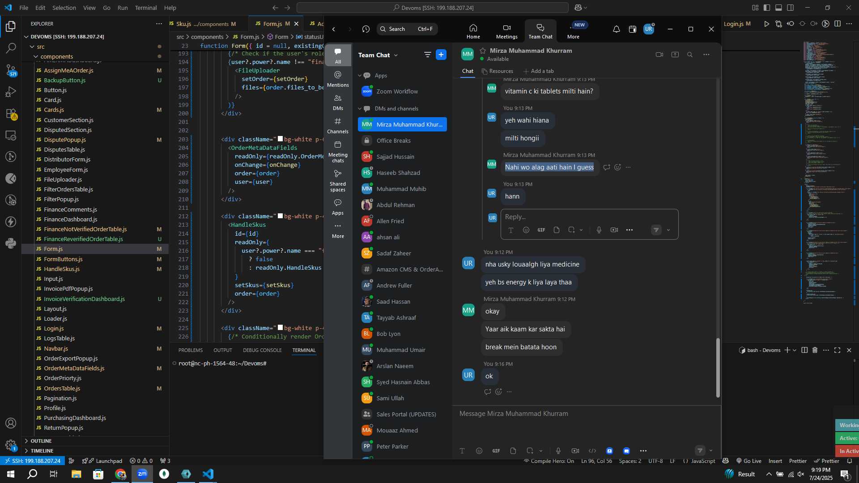
Task: Collapse the Apps section in Team Chat
Action: point(359,76)
